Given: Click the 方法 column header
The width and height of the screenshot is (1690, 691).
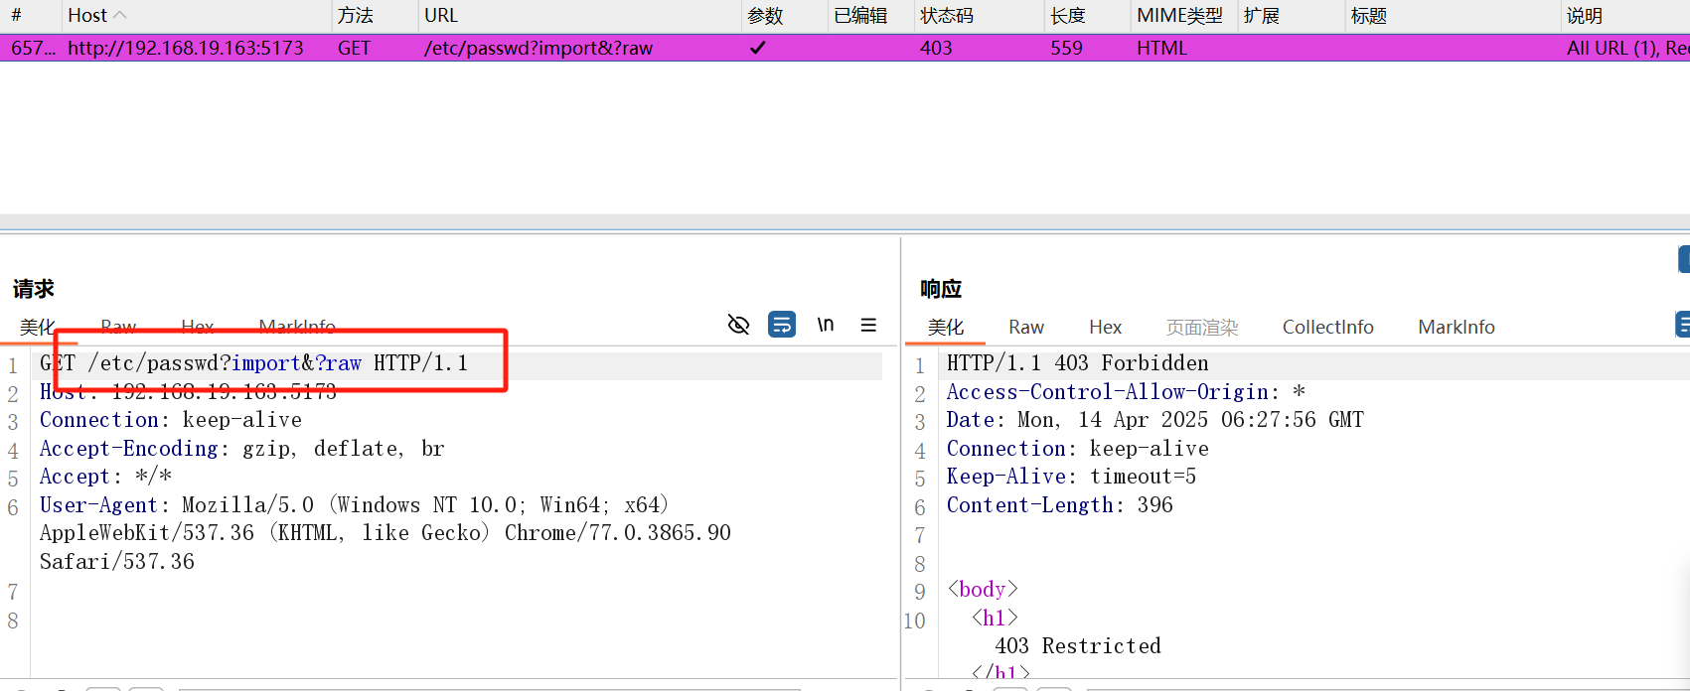Looking at the screenshot, I should 355,16.
